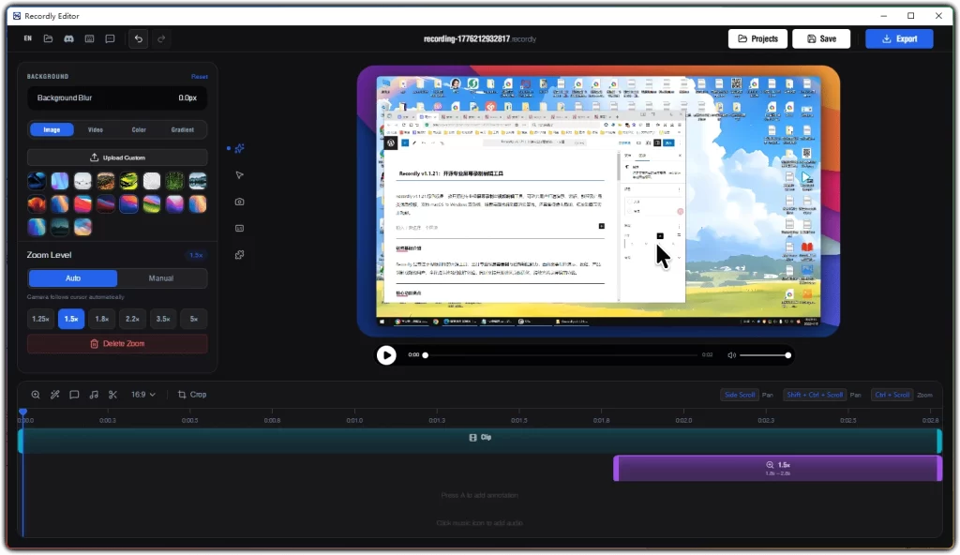
Task: Click the music note audio icon
Action: (94, 395)
